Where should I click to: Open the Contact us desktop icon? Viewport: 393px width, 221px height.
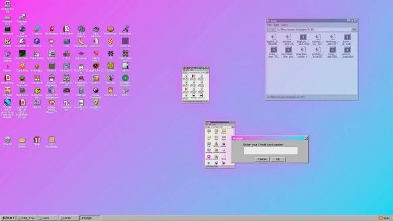(x=66, y=106)
